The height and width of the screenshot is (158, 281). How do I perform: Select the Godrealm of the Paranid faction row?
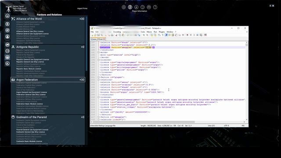[48, 117]
